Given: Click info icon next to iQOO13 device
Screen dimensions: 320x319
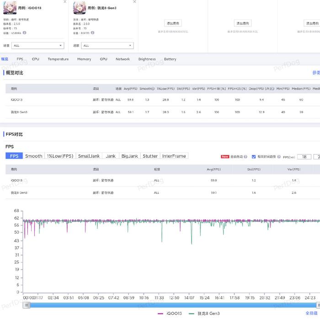Looking at the screenshot, I should coord(25,32).
